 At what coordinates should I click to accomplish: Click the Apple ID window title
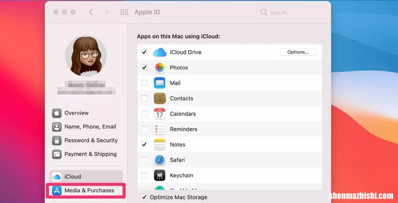click(x=147, y=12)
